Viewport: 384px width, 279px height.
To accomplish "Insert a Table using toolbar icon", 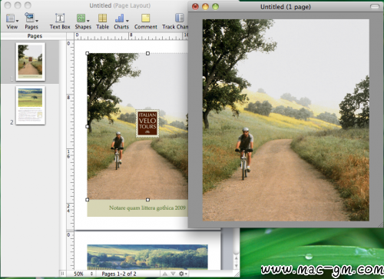I will tap(102, 18).
